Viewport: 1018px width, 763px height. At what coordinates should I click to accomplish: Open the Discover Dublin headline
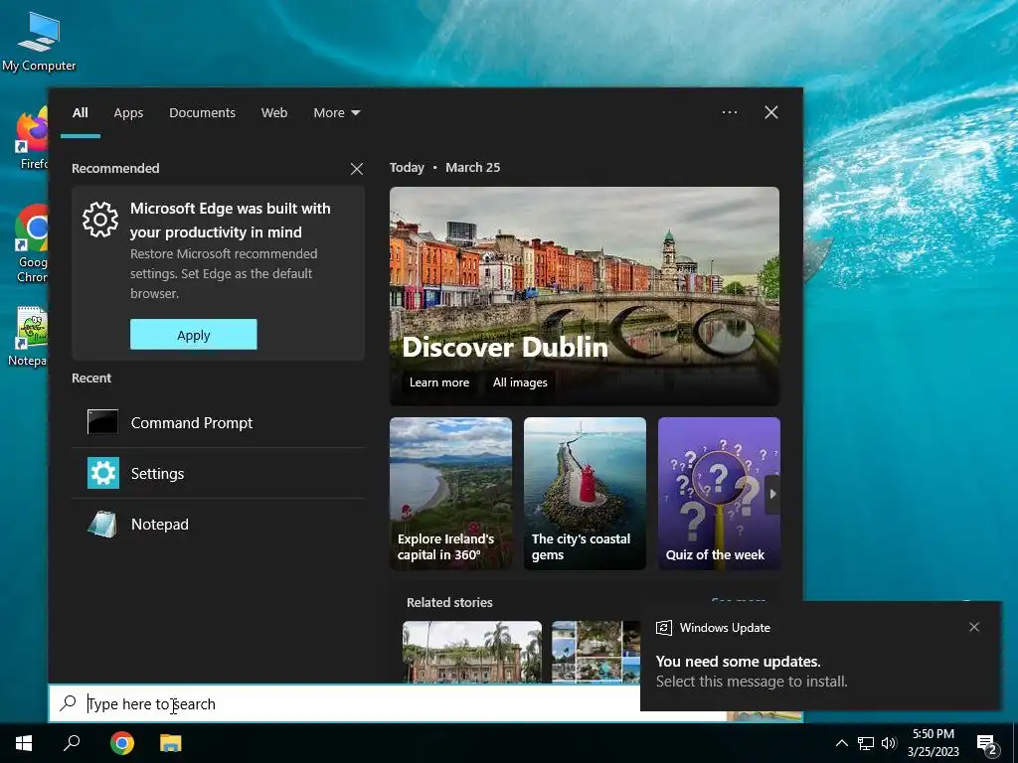(x=505, y=347)
